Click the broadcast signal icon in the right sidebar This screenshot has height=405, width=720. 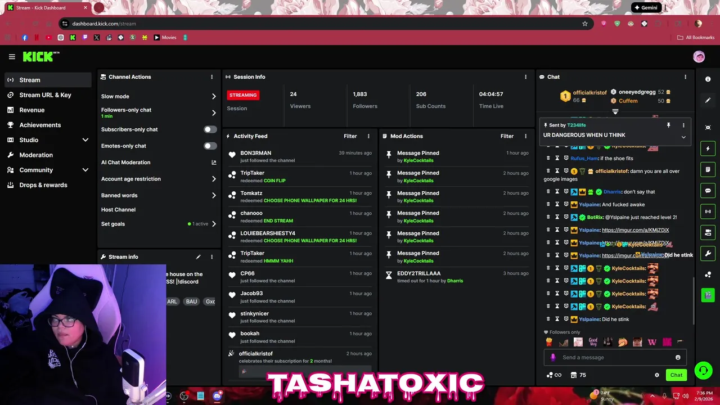coord(708,211)
